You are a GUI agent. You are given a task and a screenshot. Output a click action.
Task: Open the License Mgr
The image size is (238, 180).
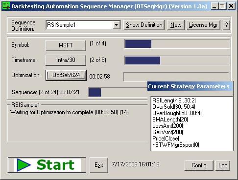pos(203,25)
